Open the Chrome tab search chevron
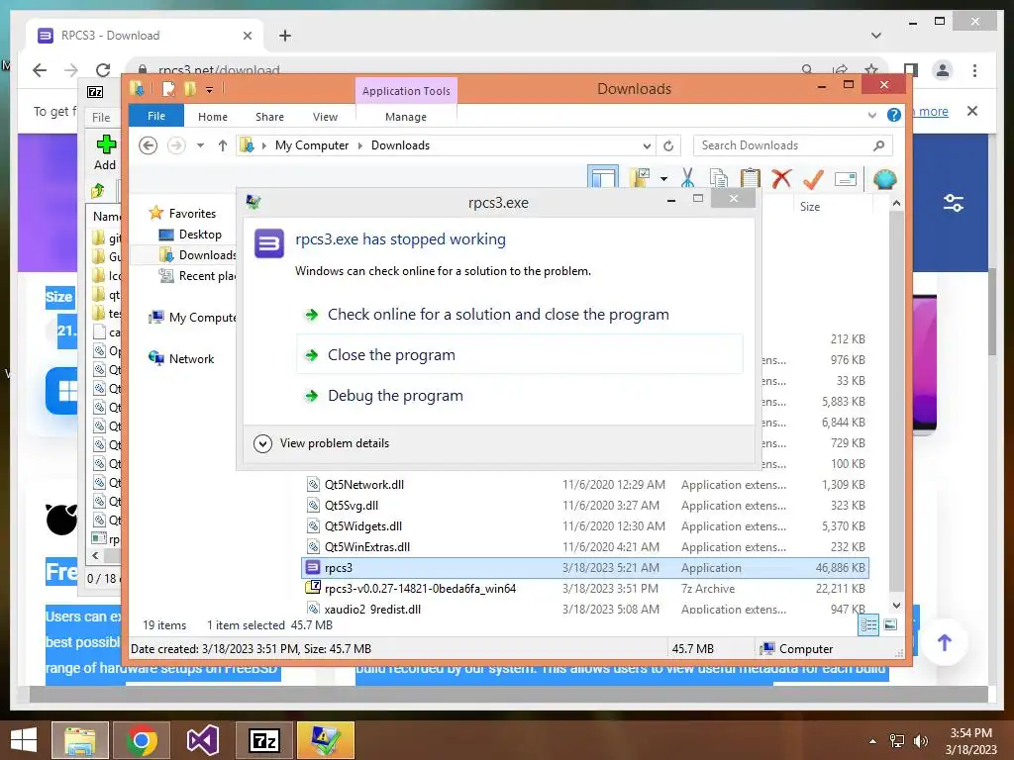Image resolution: width=1014 pixels, height=760 pixels. click(876, 36)
